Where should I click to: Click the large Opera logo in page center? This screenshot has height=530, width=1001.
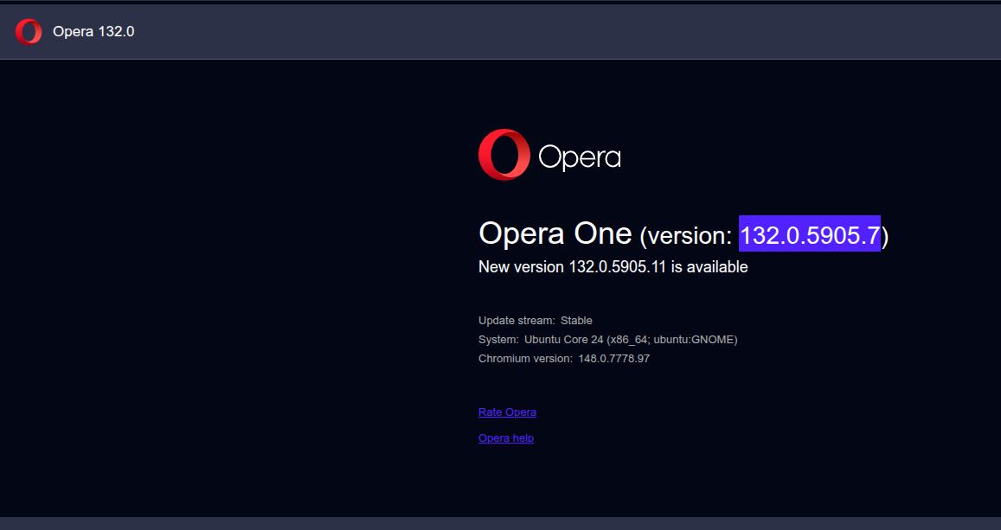(549, 155)
